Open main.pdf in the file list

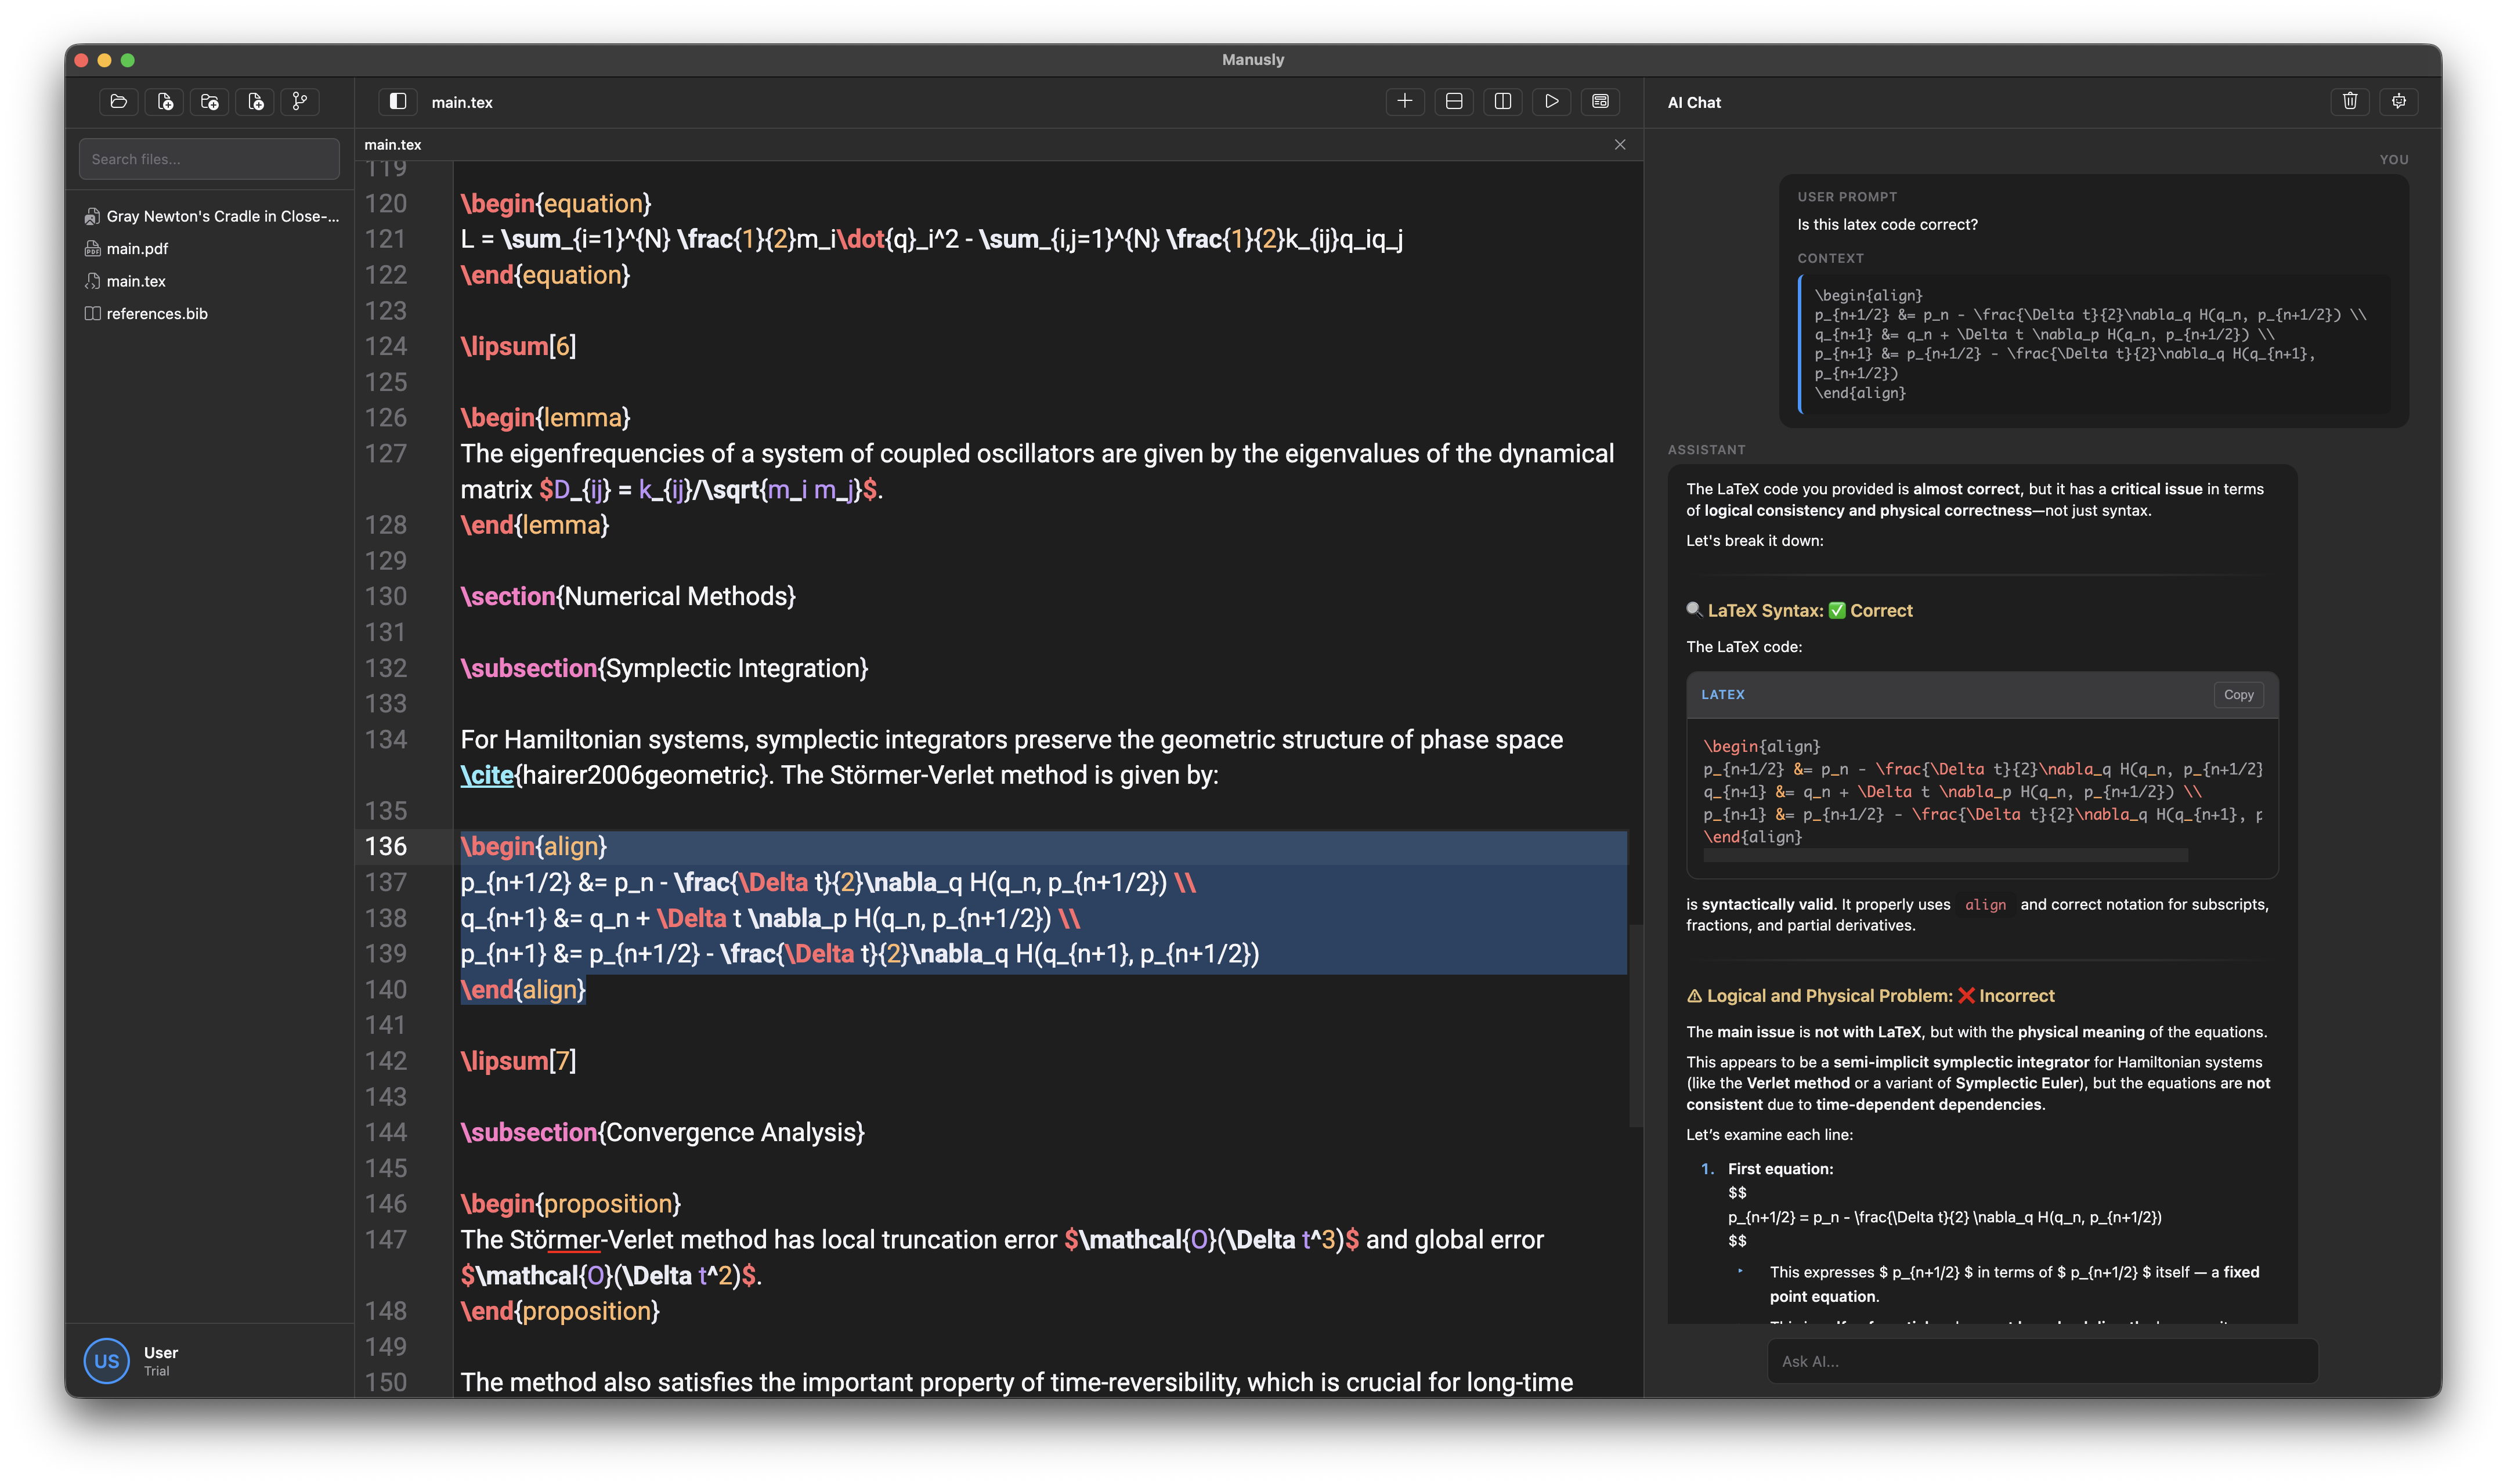[137, 249]
